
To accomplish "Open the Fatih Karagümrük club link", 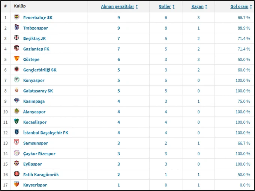I will [x=41, y=175].
